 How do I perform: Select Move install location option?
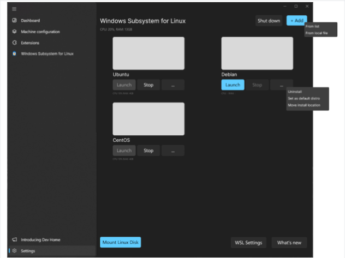click(304, 105)
